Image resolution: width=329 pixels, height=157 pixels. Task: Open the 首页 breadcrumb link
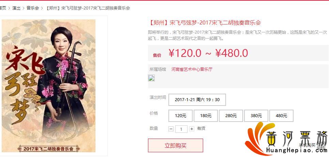coord(3,8)
